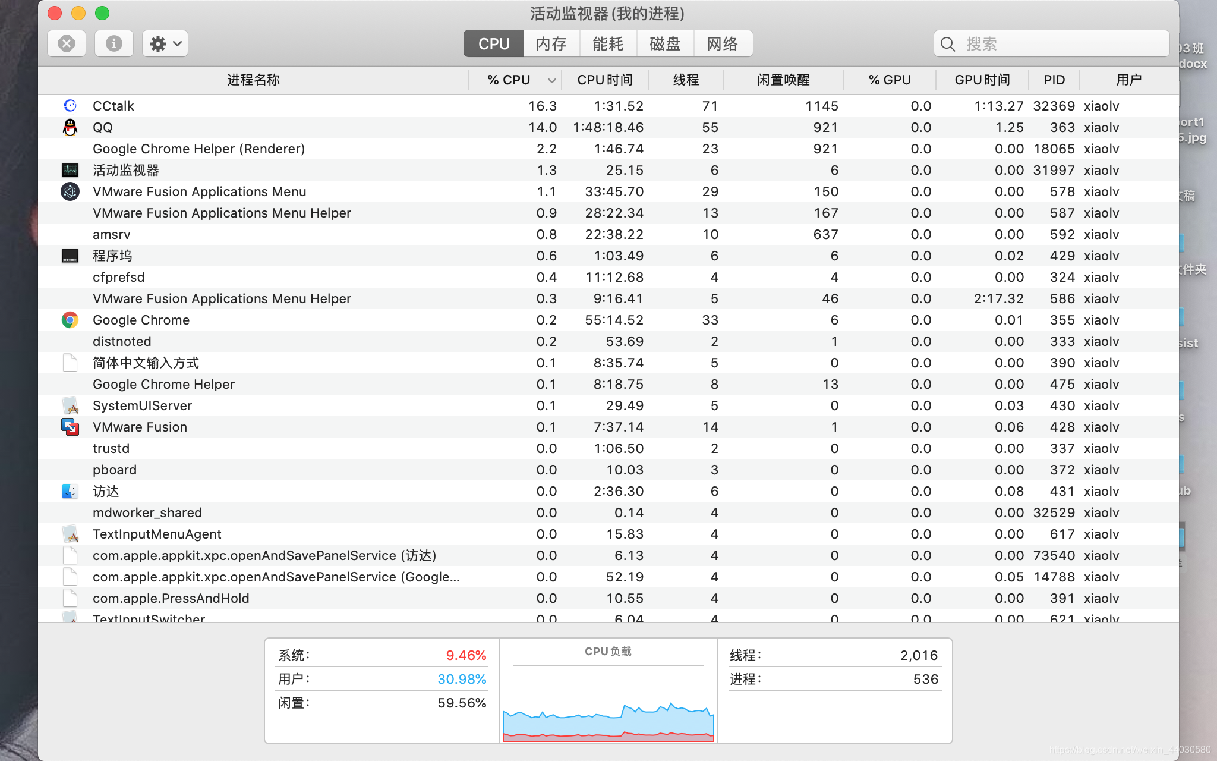Toggle sort arrow on % CPU column
Screen dimensions: 1217x761
[x=551, y=80]
